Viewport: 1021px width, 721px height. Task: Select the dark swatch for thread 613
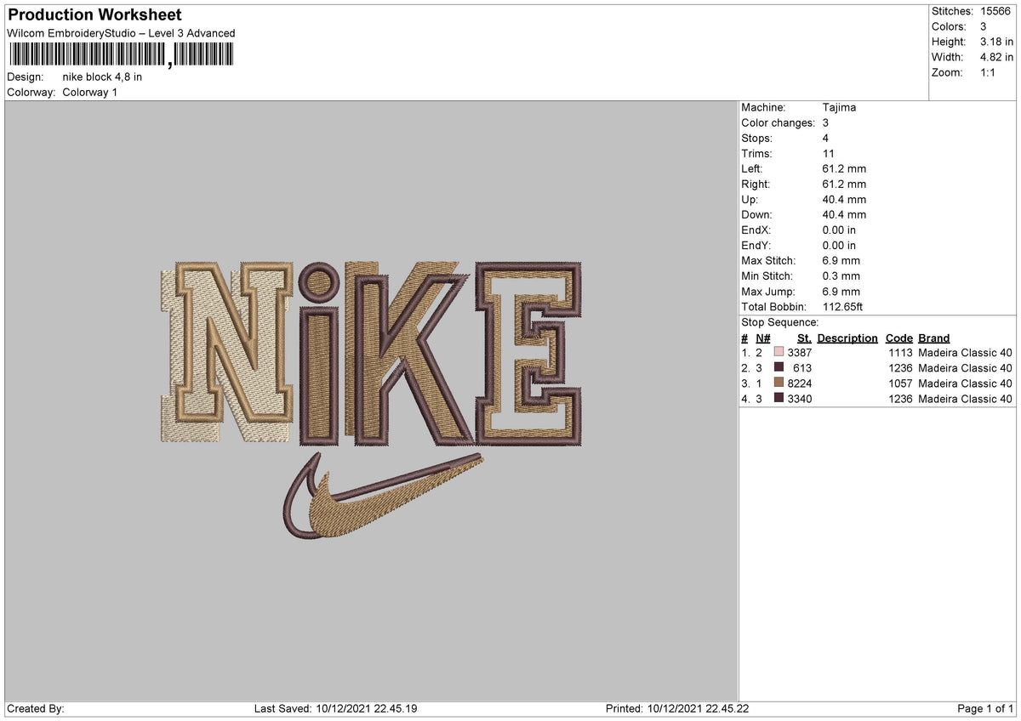click(778, 367)
